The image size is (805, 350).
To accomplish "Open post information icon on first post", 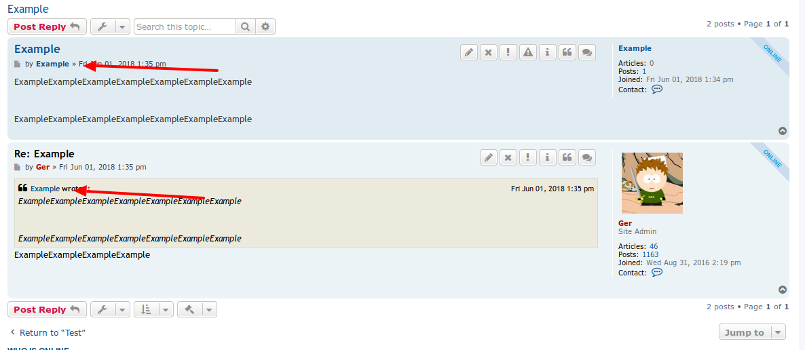I will tap(548, 52).
